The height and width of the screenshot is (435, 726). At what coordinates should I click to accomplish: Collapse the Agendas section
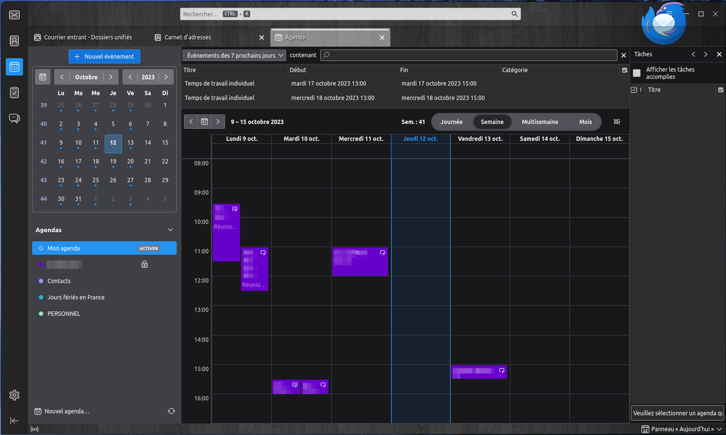pos(170,230)
